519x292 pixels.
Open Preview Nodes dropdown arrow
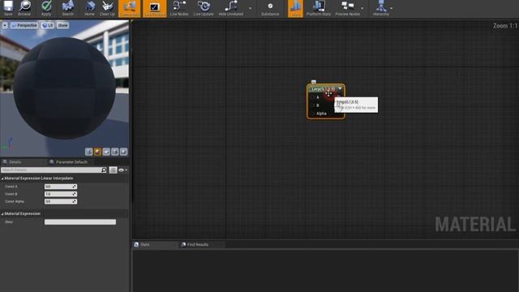(362, 8)
